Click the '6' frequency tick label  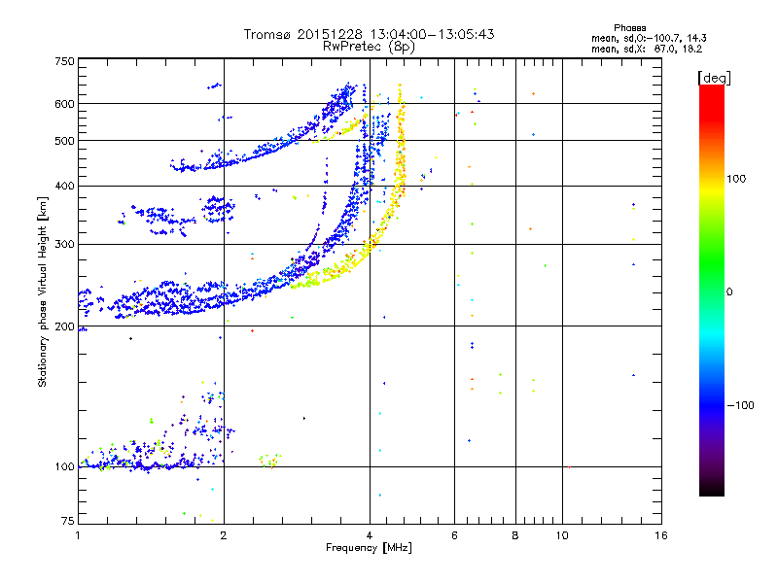(x=454, y=535)
